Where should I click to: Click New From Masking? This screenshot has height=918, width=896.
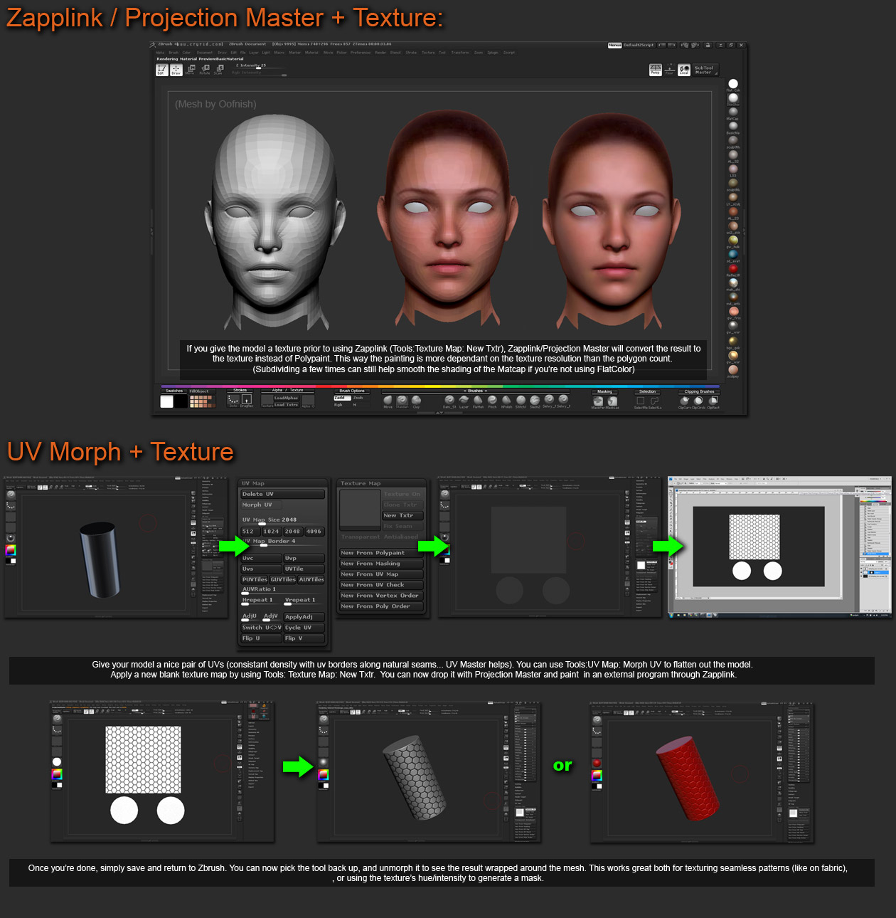click(381, 564)
